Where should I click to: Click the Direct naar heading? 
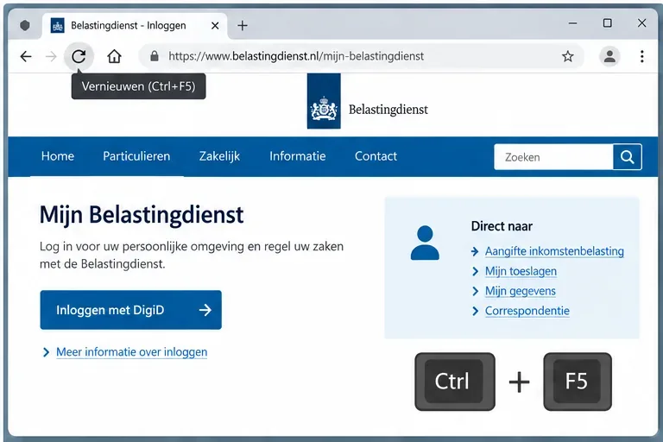[x=502, y=226]
